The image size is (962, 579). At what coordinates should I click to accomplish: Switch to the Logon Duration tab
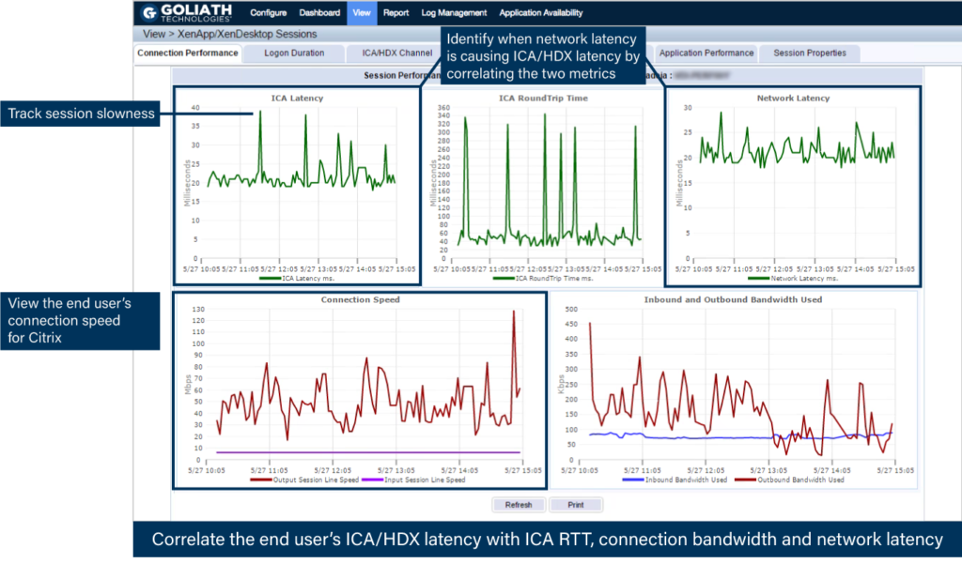[x=294, y=53]
